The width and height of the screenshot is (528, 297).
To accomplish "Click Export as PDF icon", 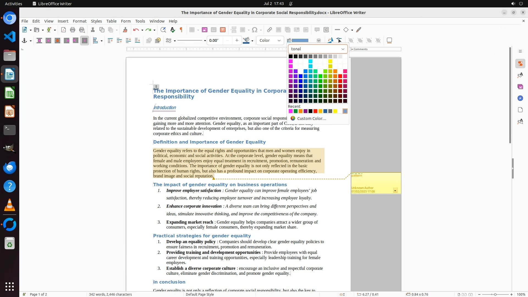I will click(x=64, y=30).
